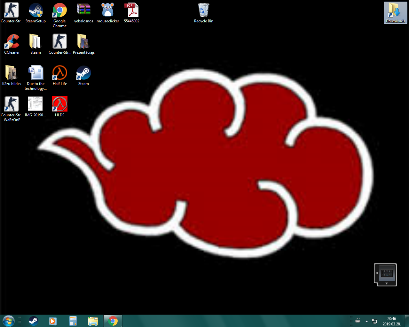The width and height of the screenshot is (409, 327).
Task: Select the Recycle Bin icon
Action: (x=204, y=13)
